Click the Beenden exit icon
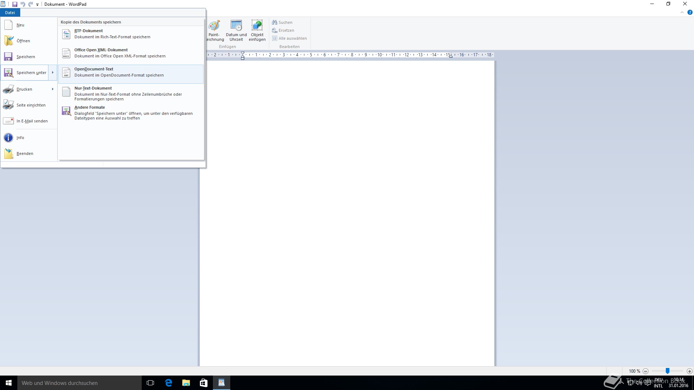The height and width of the screenshot is (390, 694). point(8,153)
